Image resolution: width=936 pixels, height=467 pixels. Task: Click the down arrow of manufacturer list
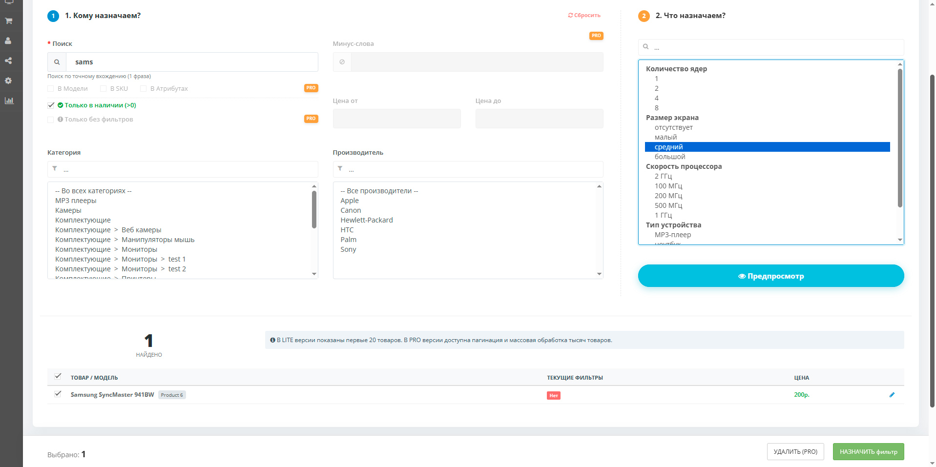click(599, 274)
